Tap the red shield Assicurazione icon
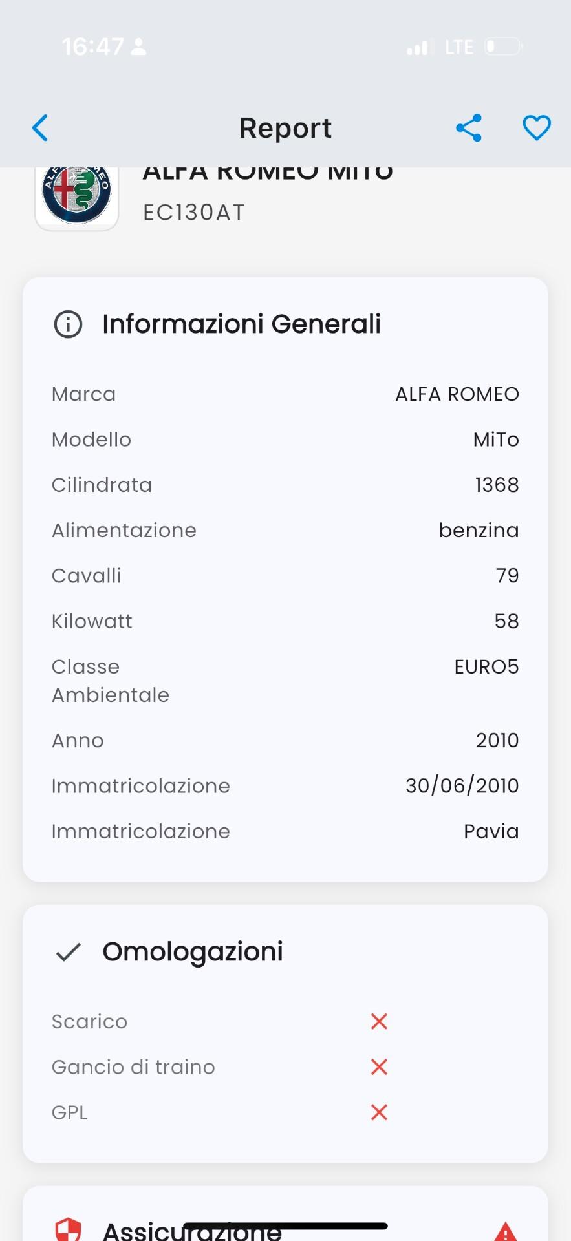571x1241 pixels. pos(68,1229)
